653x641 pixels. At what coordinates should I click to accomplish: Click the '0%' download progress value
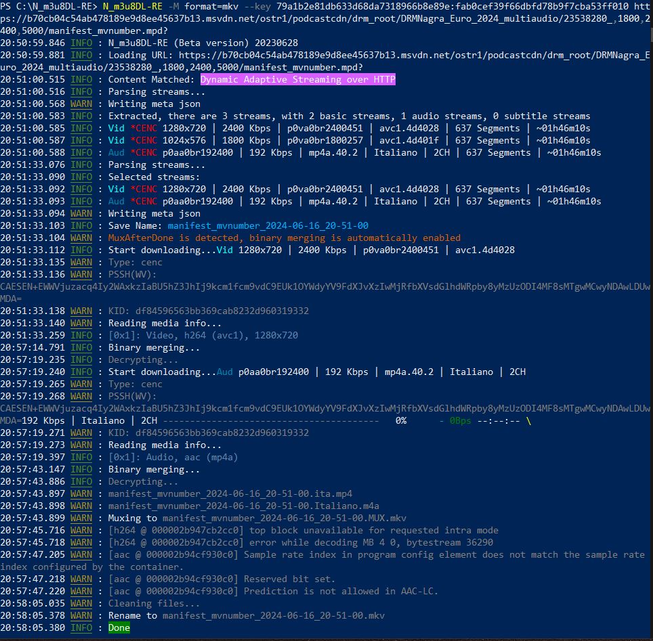click(x=401, y=421)
